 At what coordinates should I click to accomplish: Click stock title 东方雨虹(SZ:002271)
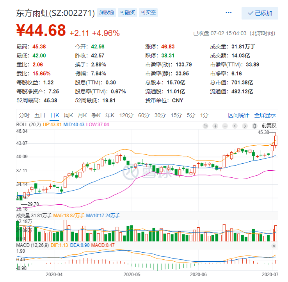point(55,13)
